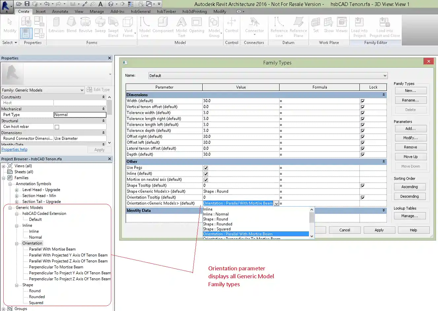This screenshot has height=311, width=438.
Task: Expand the Level Head - Upgrade node
Action: [16, 190]
